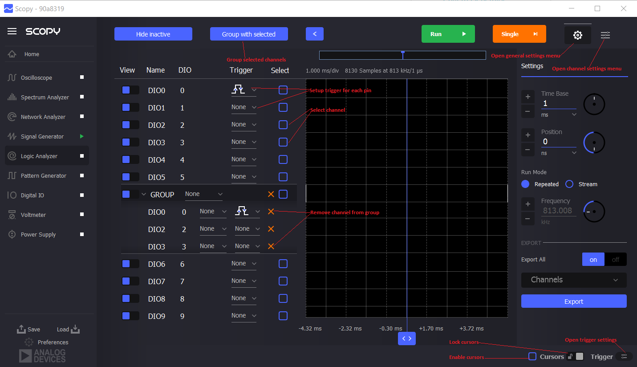Click the Load session icon
This screenshot has height=367, width=637.
point(75,329)
